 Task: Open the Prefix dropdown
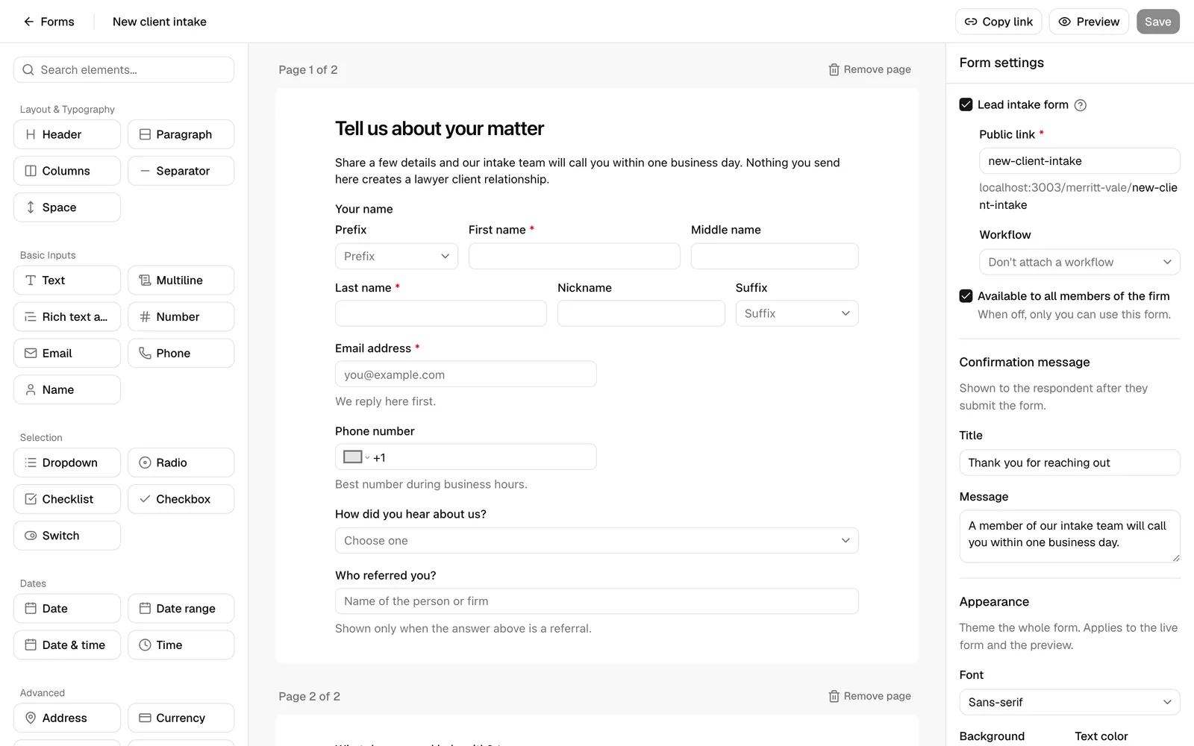pyautogui.click(x=396, y=256)
